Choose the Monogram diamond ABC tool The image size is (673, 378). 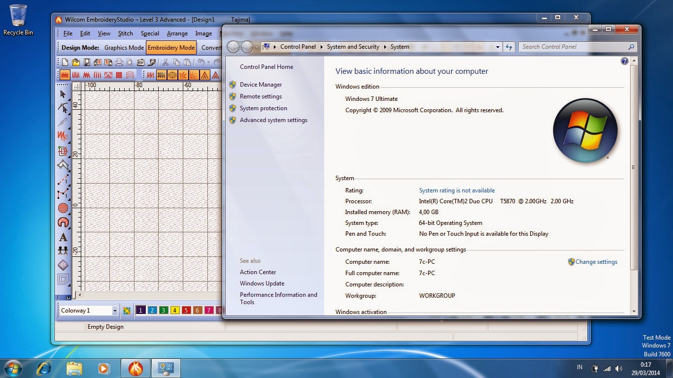click(x=63, y=265)
